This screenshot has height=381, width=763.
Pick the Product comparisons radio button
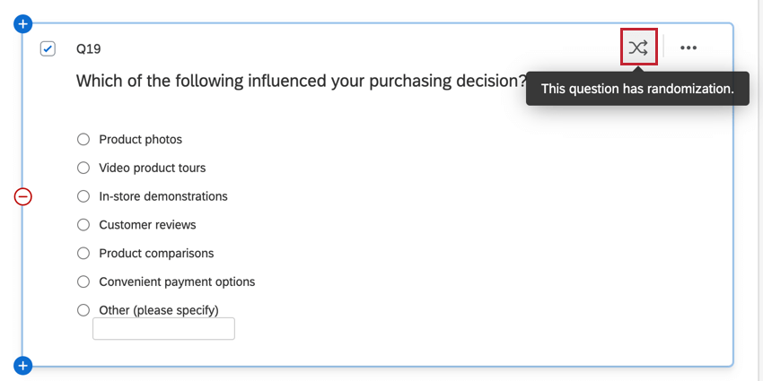83,253
